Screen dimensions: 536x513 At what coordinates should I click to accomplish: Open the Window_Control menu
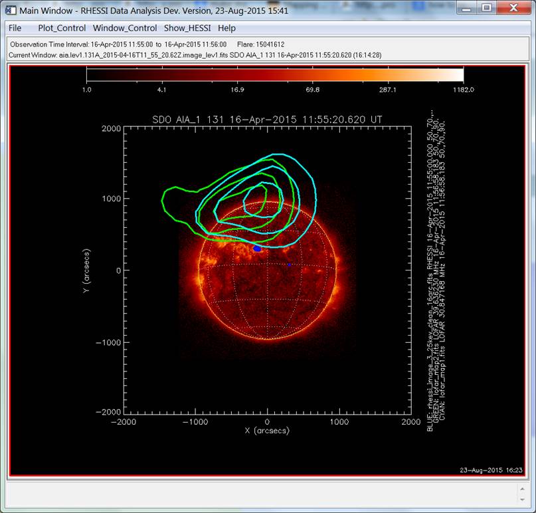click(125, 28)
